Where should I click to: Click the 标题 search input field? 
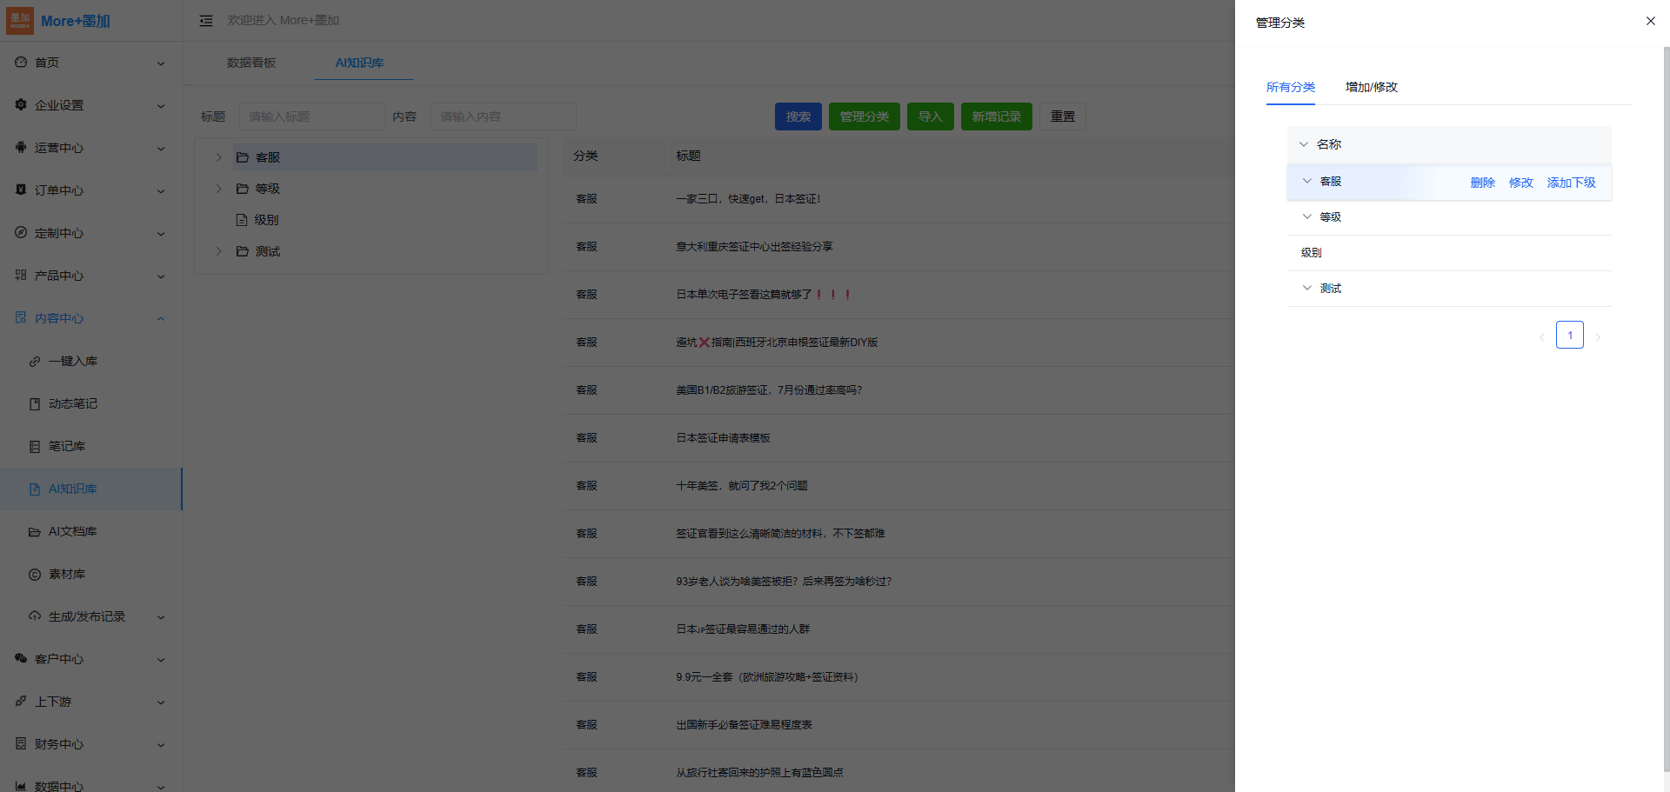click(x=311, y=116)
